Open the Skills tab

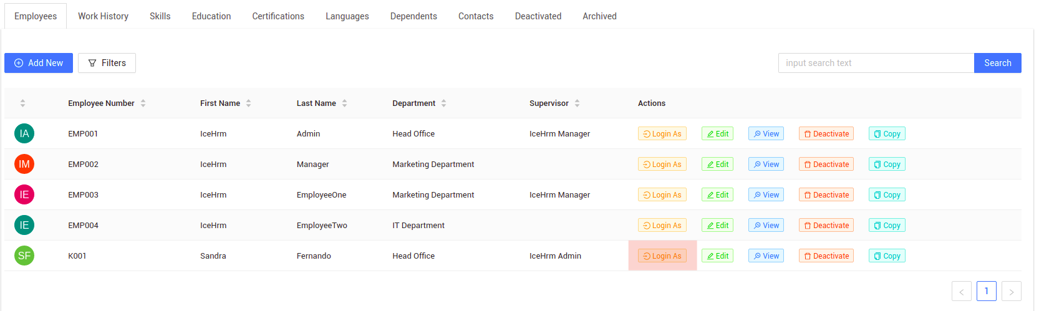pyautogui.click(x=160, y=16)
